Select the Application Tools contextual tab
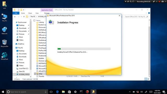This screenshot has height=94, width=167. [47, 10]
